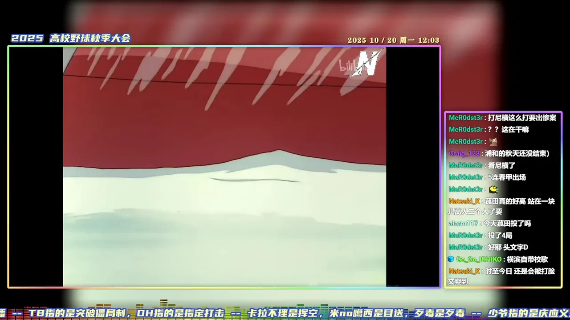The width and height of the screenshot is (570, 320).
Task: Select chat message 时至今日 还是会被打脸
Action: coord(520,271)
